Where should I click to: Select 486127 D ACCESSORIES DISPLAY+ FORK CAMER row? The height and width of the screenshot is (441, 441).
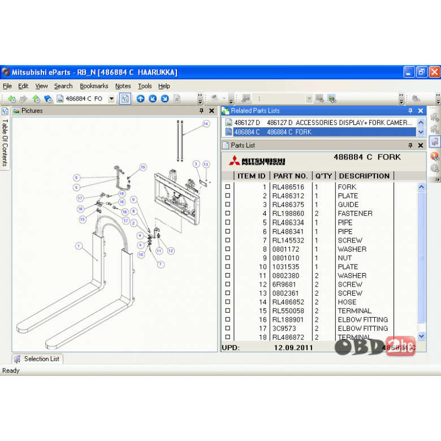click(321, 123)
